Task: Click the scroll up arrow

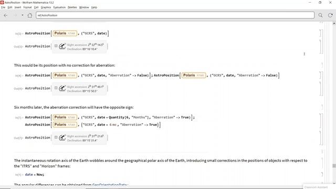Action: click(334, 24)
